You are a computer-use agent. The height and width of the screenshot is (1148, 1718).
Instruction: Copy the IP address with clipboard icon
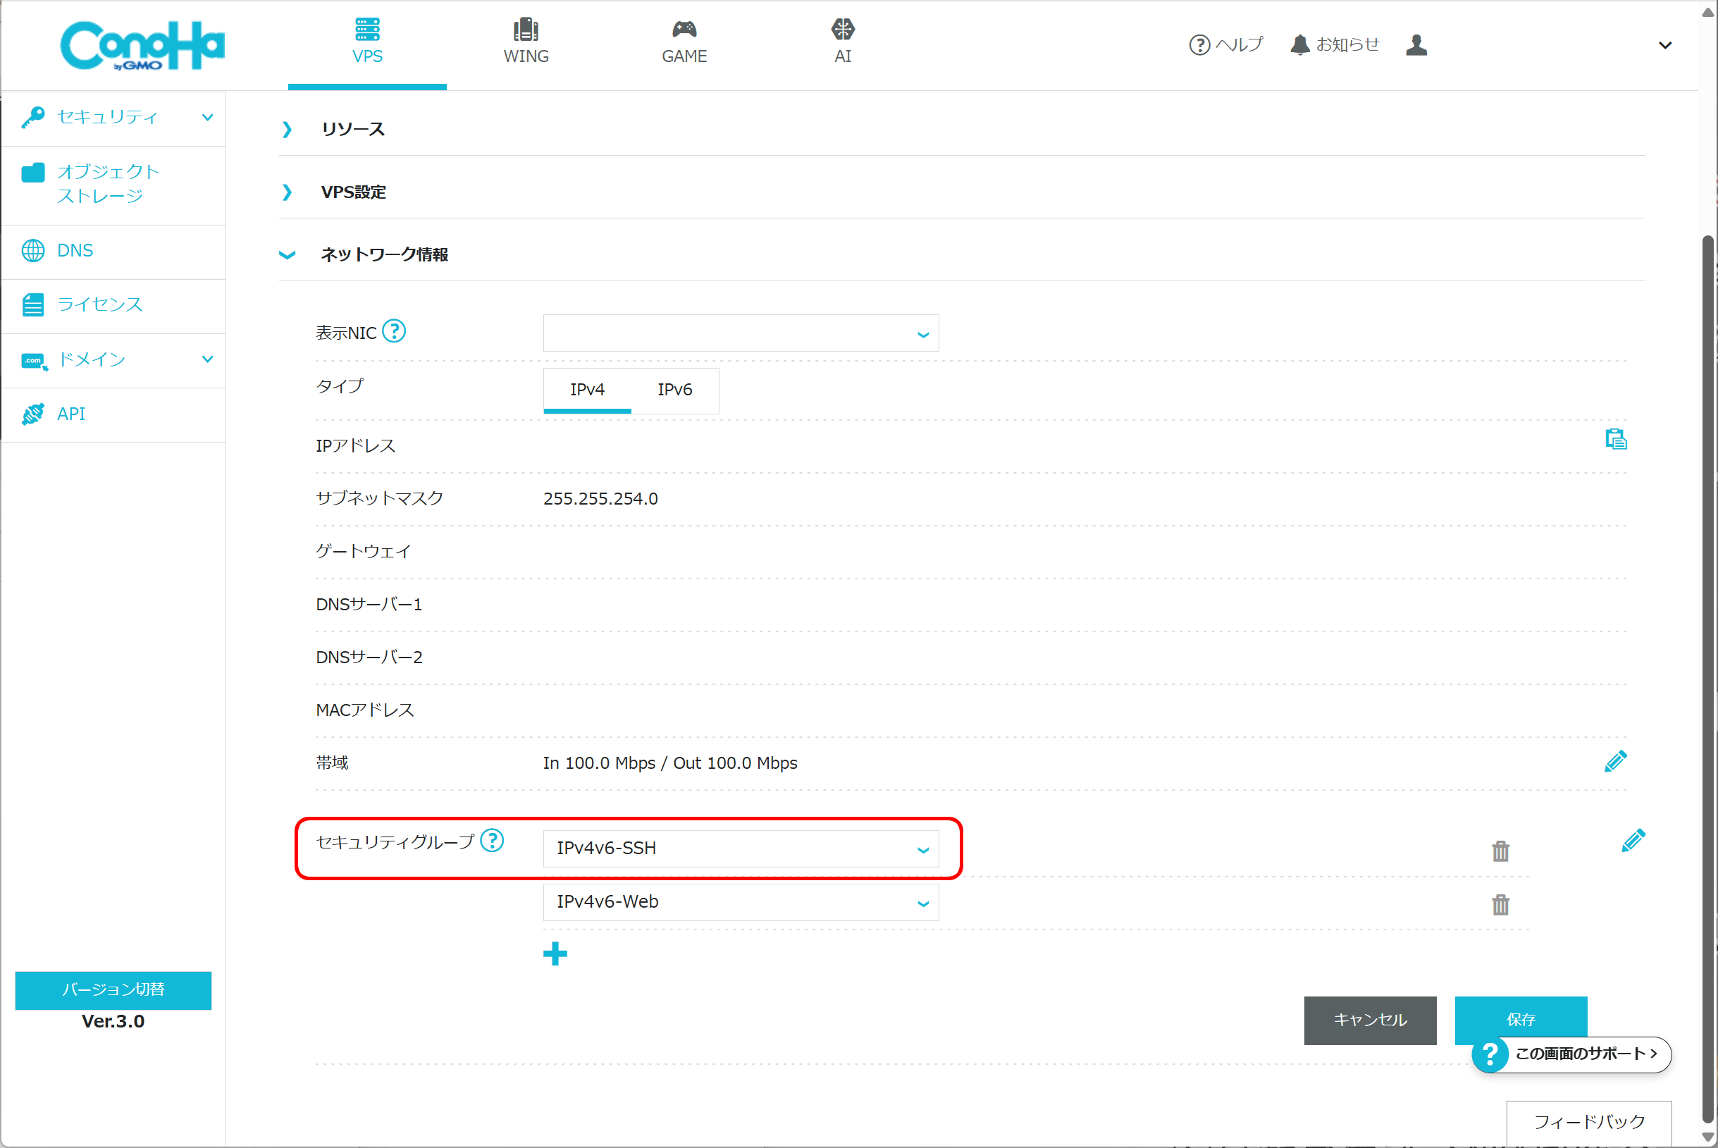click(1615, 439)
